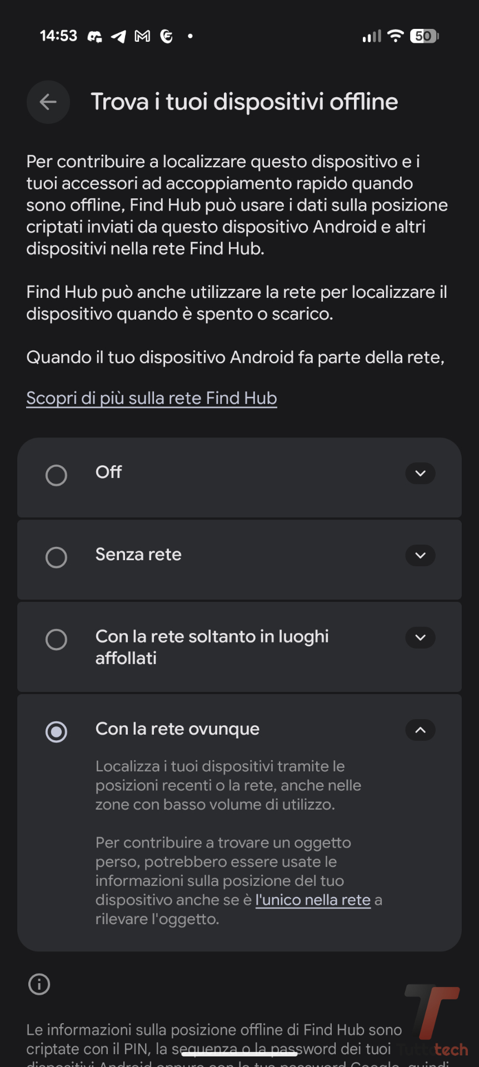
Task: Tap the info circle icon
Action: (39, 984)
